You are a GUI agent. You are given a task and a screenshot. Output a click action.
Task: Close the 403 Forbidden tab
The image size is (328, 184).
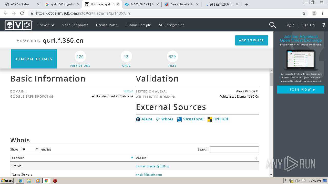tap(38, 4)
